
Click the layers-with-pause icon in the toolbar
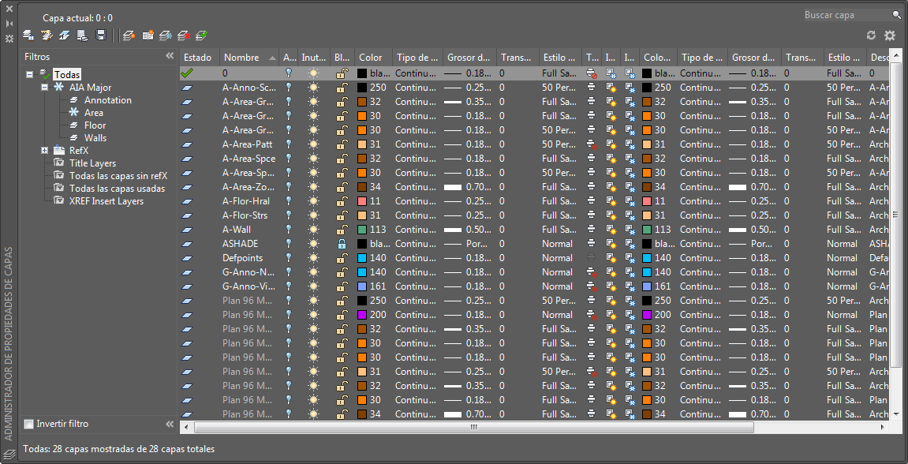28,36
